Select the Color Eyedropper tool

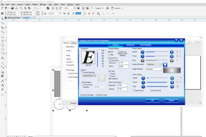[2, 81]
